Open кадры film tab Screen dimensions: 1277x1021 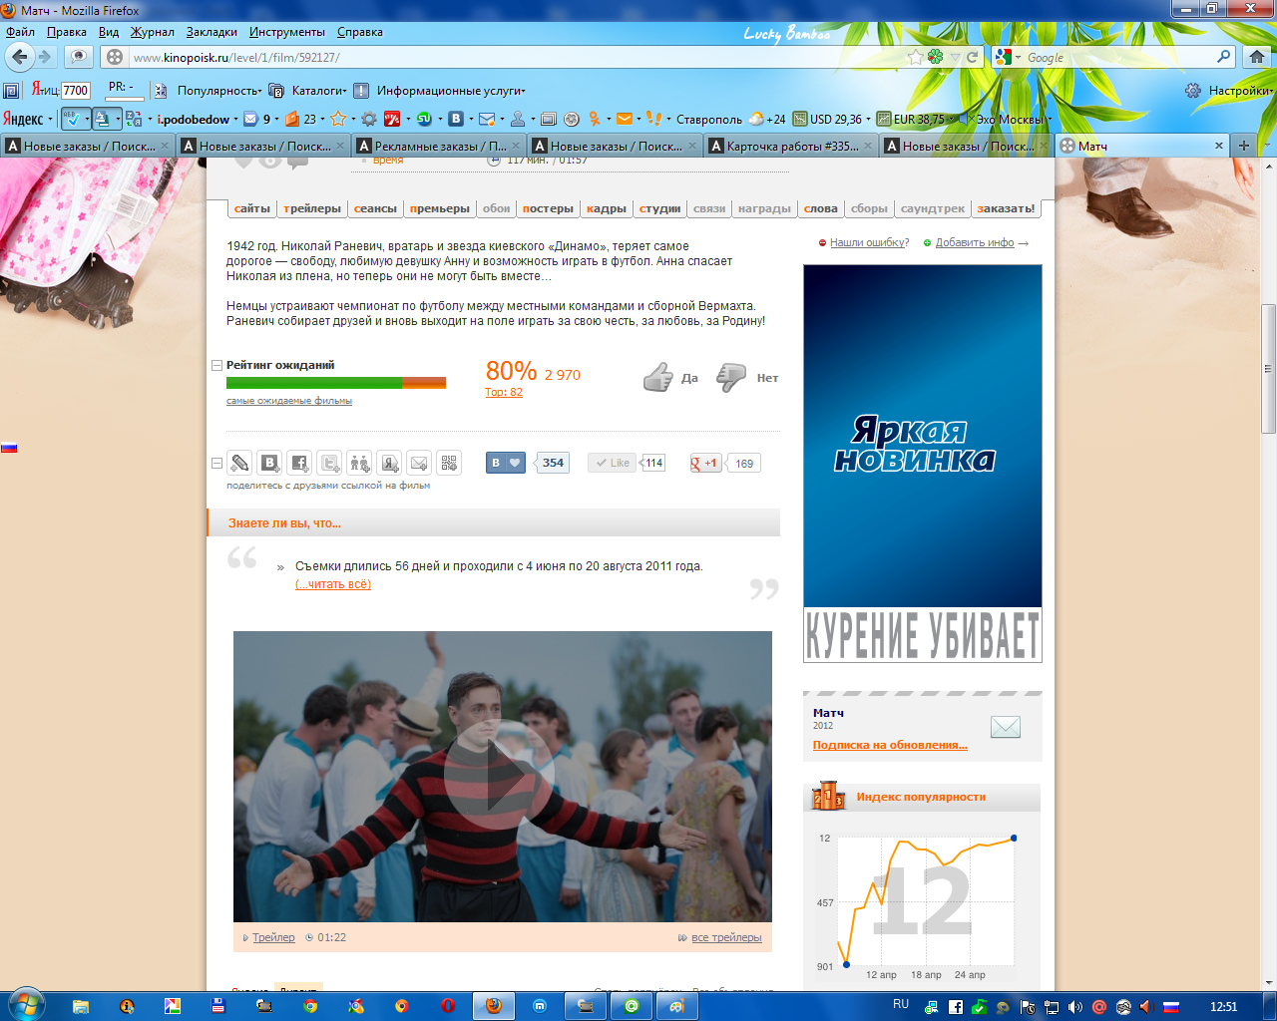(607, 208)
